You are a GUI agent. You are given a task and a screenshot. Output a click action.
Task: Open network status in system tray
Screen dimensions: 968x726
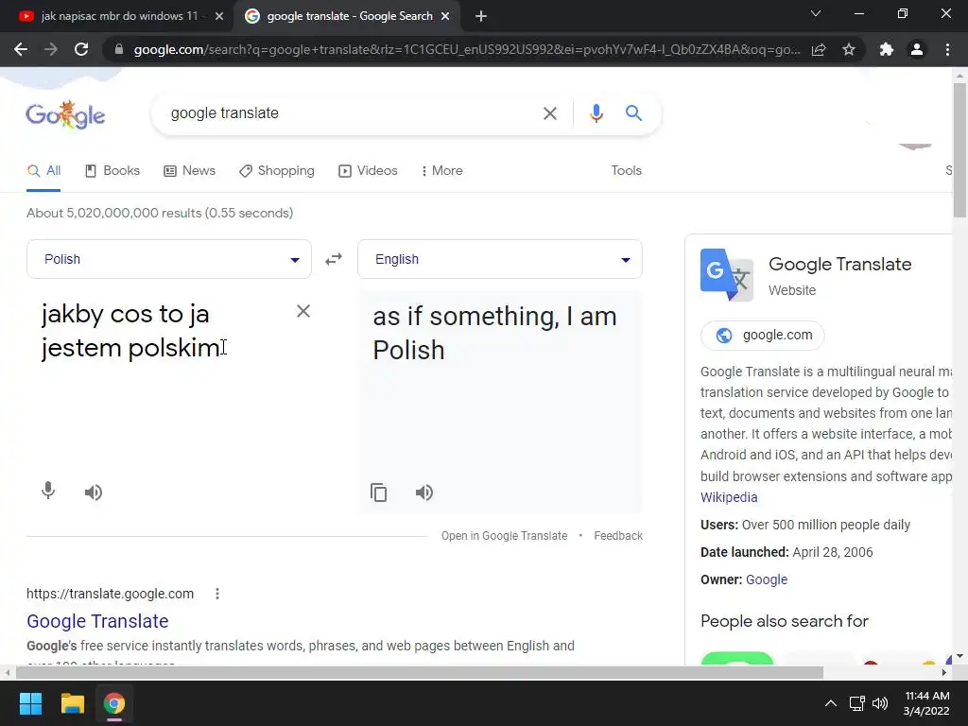click(856, 703)
